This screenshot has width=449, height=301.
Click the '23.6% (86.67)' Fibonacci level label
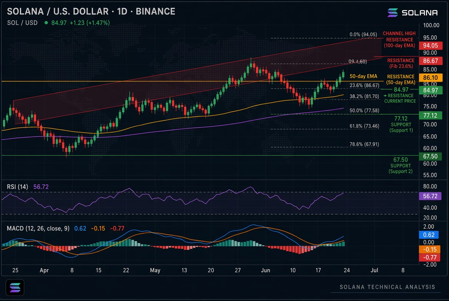click(364, 85)
